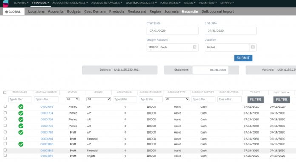The width and height of the screenshot is (296, 162).
Task: Go to the Region tab
Action: [155, 11]
